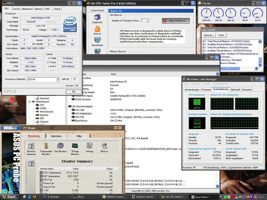The width and height of the screenshot is (267, 200).
Task: Open Monitor Summary icon in PC Probe
Action: coord(31,149)
